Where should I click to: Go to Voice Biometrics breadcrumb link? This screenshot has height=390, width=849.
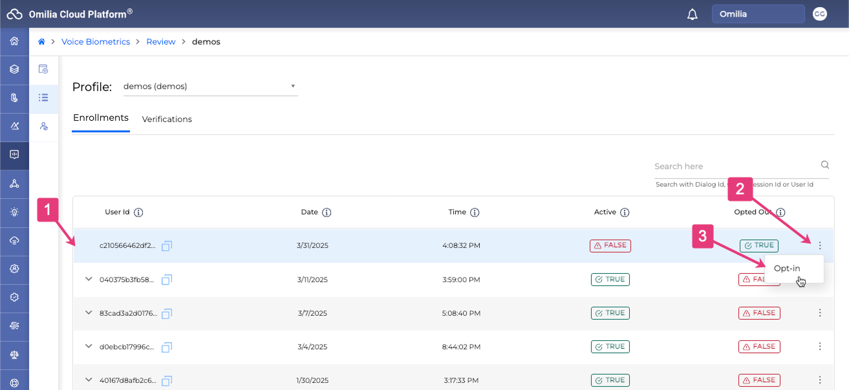tap(96, 42)
